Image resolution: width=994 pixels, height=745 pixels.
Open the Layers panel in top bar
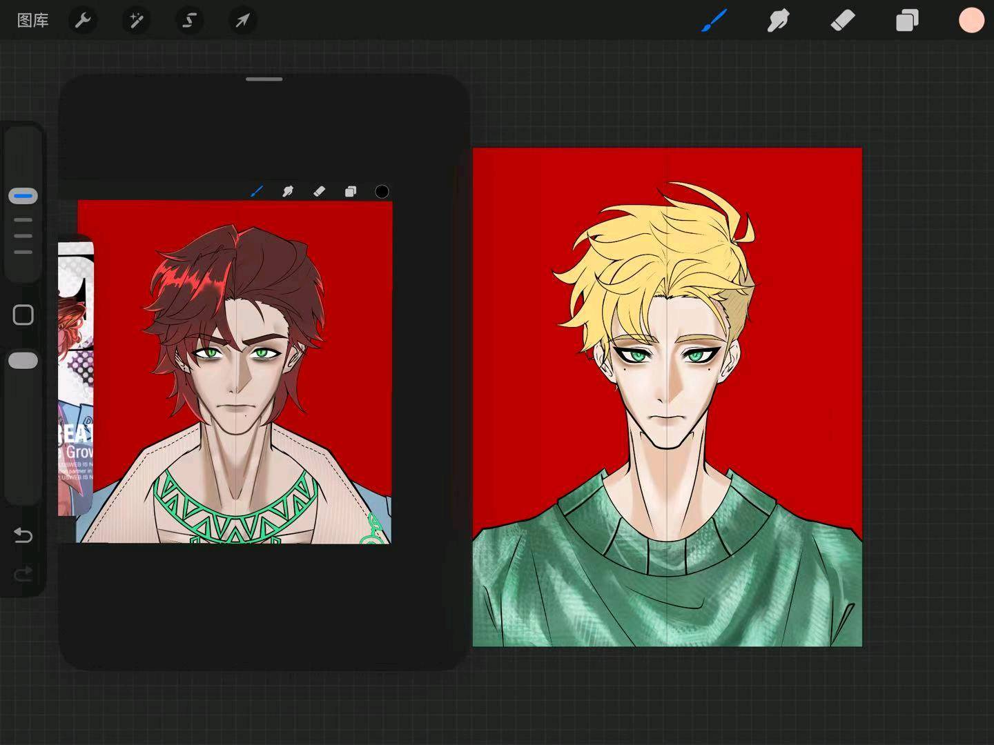tap(907, 21)
